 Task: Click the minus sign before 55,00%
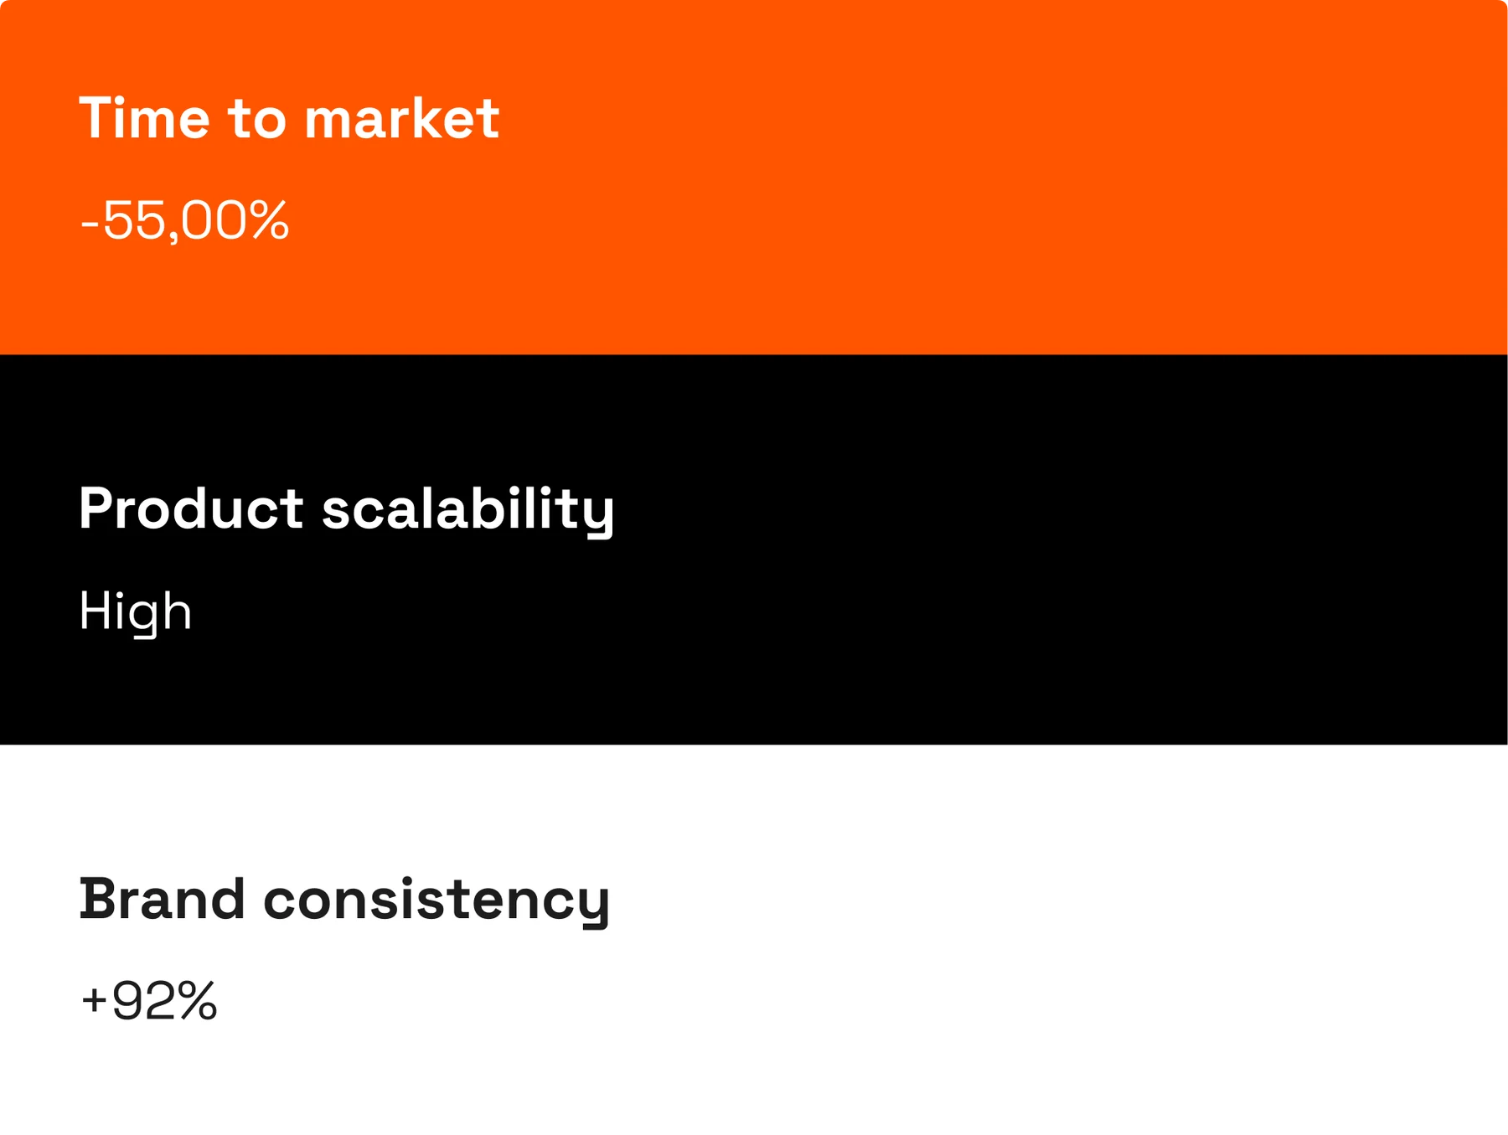(90, 224)
